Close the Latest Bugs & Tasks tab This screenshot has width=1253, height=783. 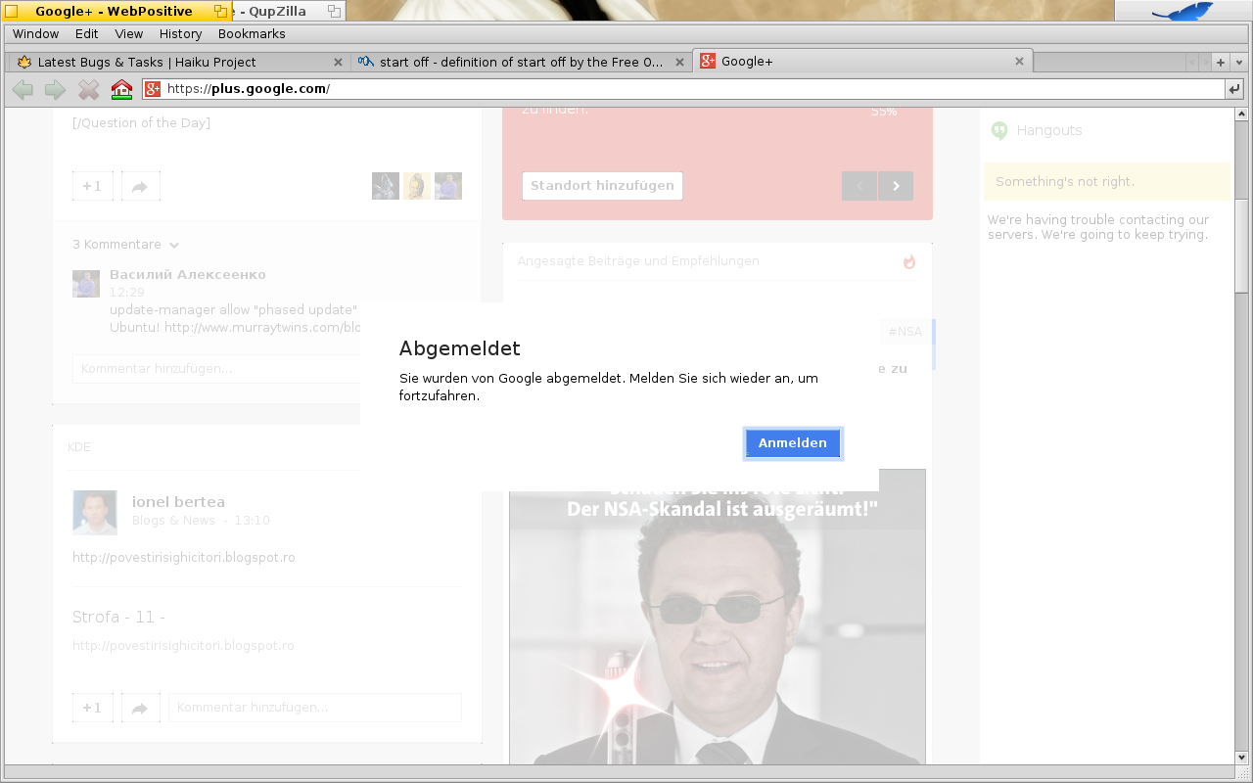pos(338,62)
